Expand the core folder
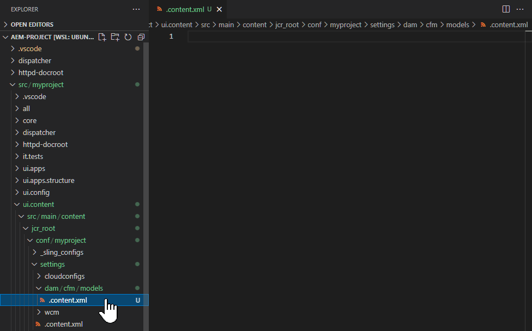The height and width of the screenshot is (331, 532). point(71,121)
